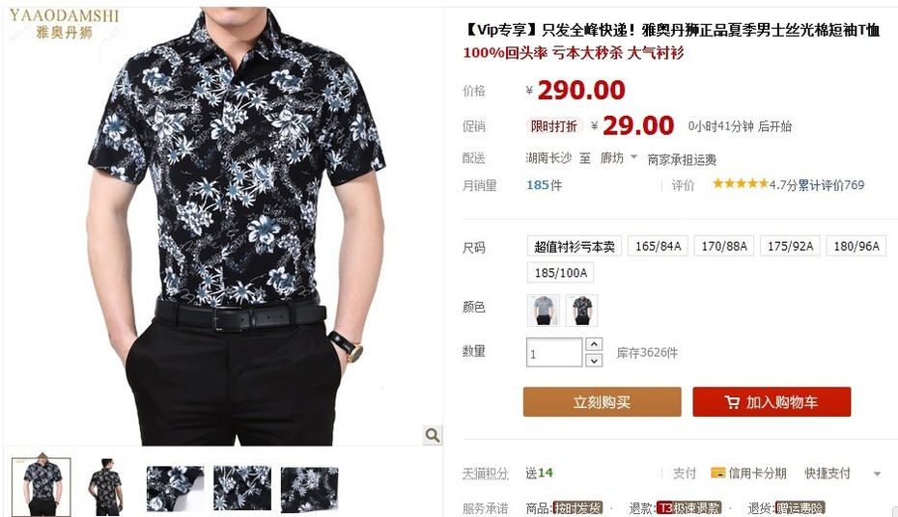Increase quantity with the up arrow
898x517 pixels.
point(594,343)
